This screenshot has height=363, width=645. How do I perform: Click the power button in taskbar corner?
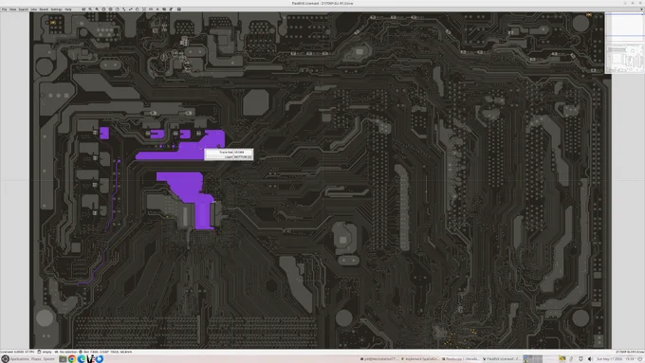pos(639,359)
